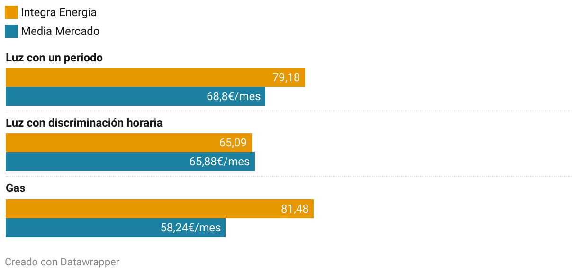
Task: Click the blue Media Mercado legend swatch
Action: click(11, 31)
